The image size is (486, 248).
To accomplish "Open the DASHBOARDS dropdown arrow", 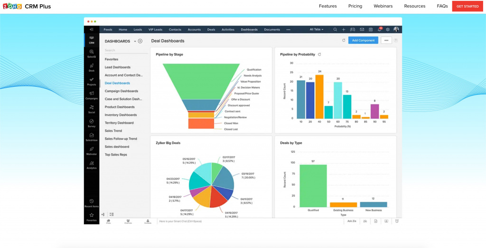I will (135, 41).
